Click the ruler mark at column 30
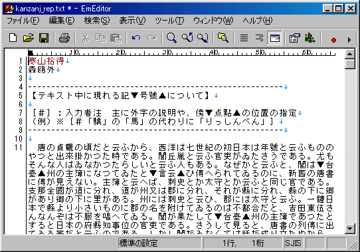Screen dimensions: 360x252 (167, 53)
